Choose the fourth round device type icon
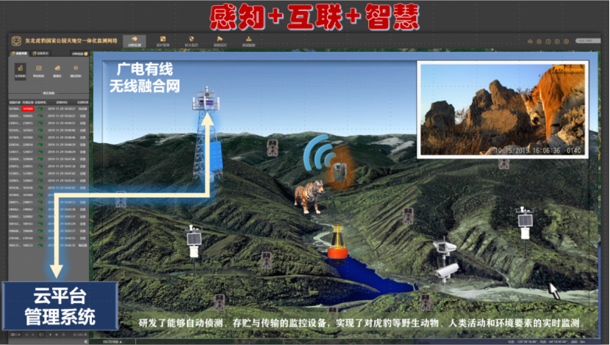The height and width of the screenshot is (345, 610). pyautogui.click(x=74, y=70)
